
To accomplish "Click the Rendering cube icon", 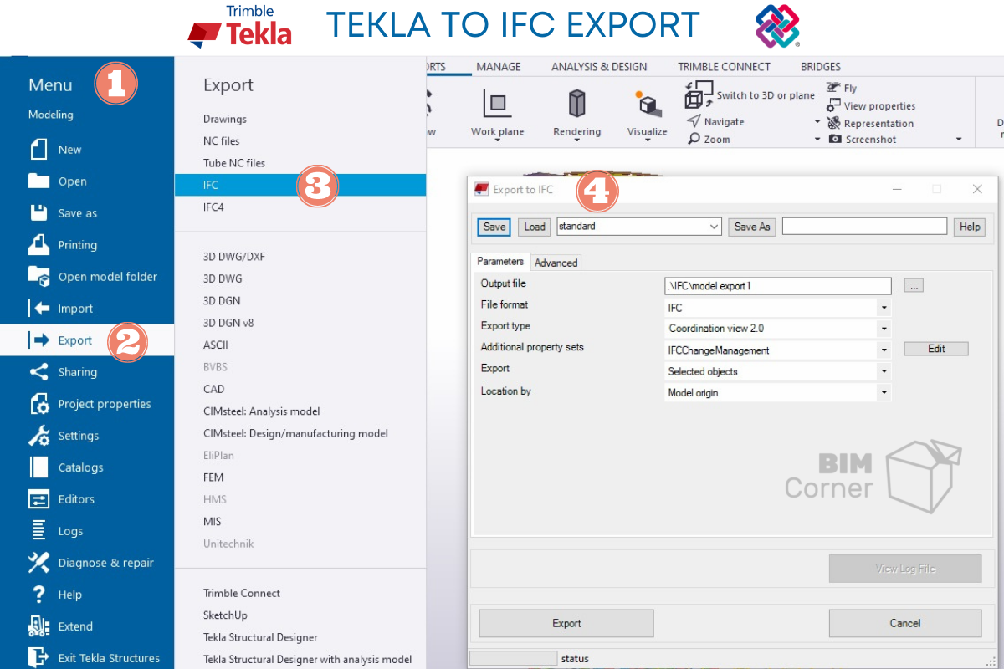I will [x=576, y=104].
